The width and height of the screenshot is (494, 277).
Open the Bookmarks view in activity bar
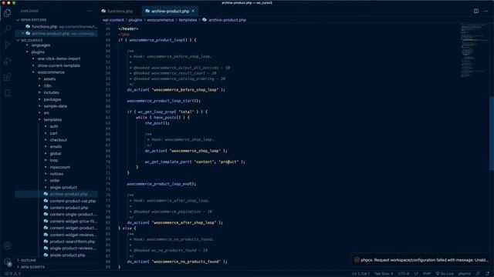[7, 93]
